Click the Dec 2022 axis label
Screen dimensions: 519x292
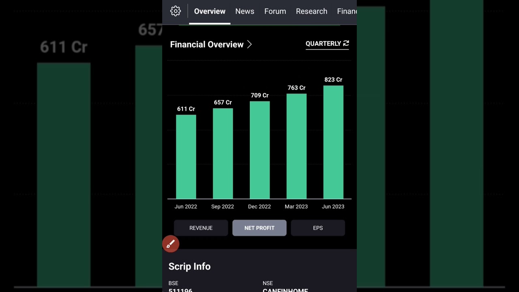pyautogui.click(x=259, y=206)
